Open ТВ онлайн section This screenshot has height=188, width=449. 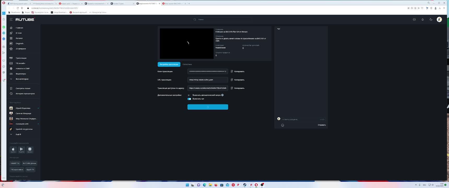[20, 63]
